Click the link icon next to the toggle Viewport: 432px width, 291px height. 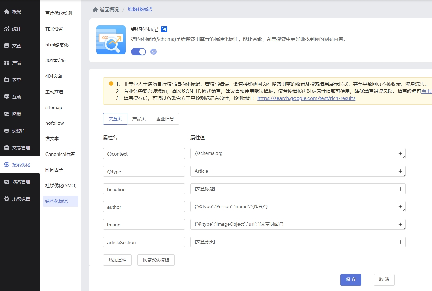tap(154, 52)
